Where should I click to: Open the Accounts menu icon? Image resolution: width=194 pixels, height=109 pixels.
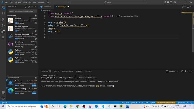(x=3, y=92)
